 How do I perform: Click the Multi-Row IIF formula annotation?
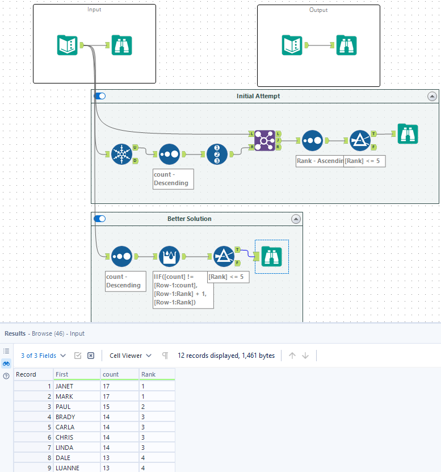(183, 289)
